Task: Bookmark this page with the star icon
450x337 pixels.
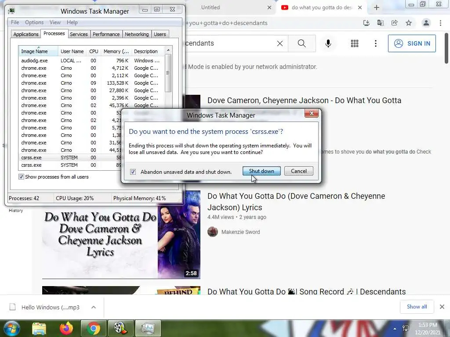Action: (x=409, y=23)
